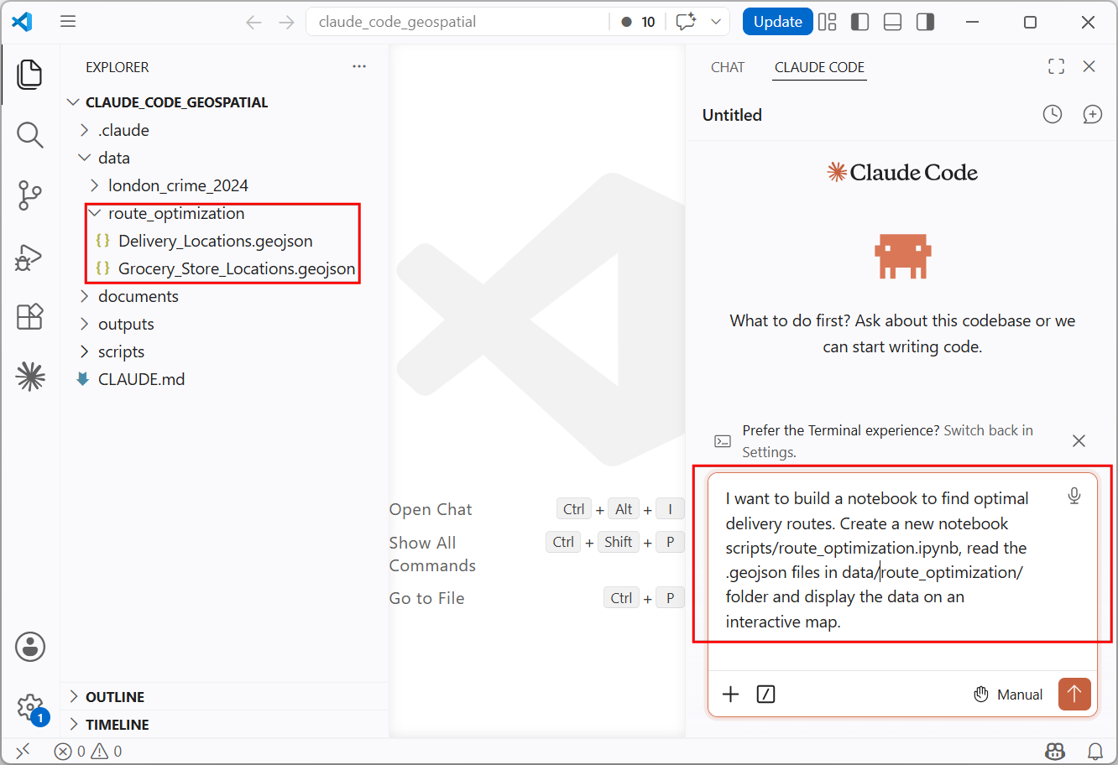Open the chat icon in title bar
Image resolution: width=1118 pixels, height=765 pixels.
point(686,22)
